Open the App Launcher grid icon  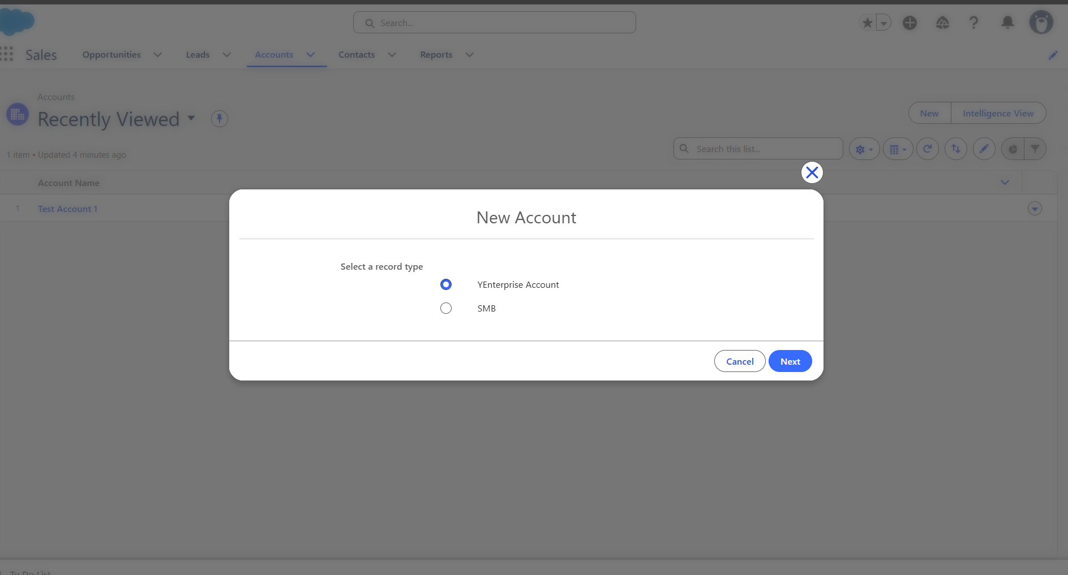[7, 54]
